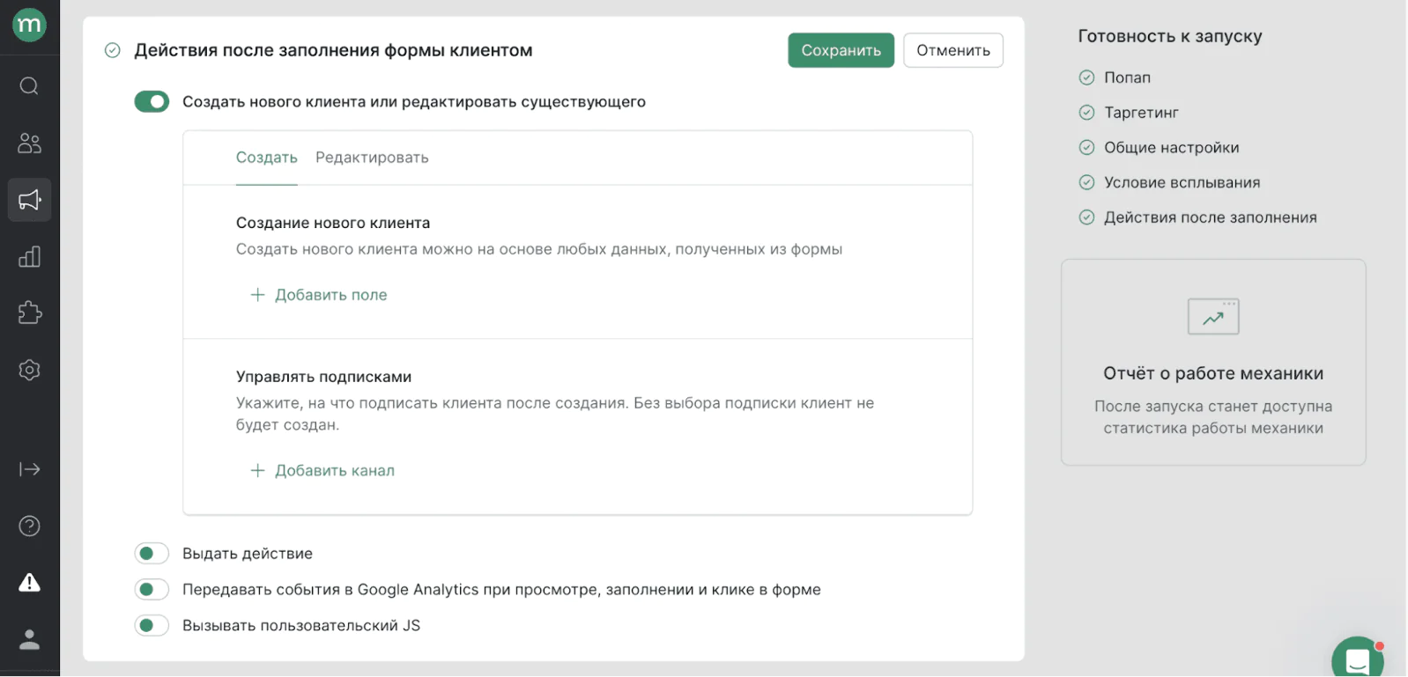Screen dimensions: 1408x677
Task: Open the settings gear in sidebar
Action: (29, 370)
